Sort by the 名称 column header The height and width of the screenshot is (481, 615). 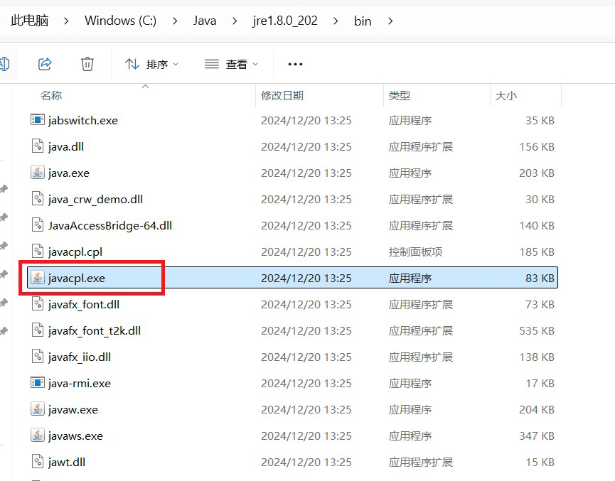click(x=51, y=95)
